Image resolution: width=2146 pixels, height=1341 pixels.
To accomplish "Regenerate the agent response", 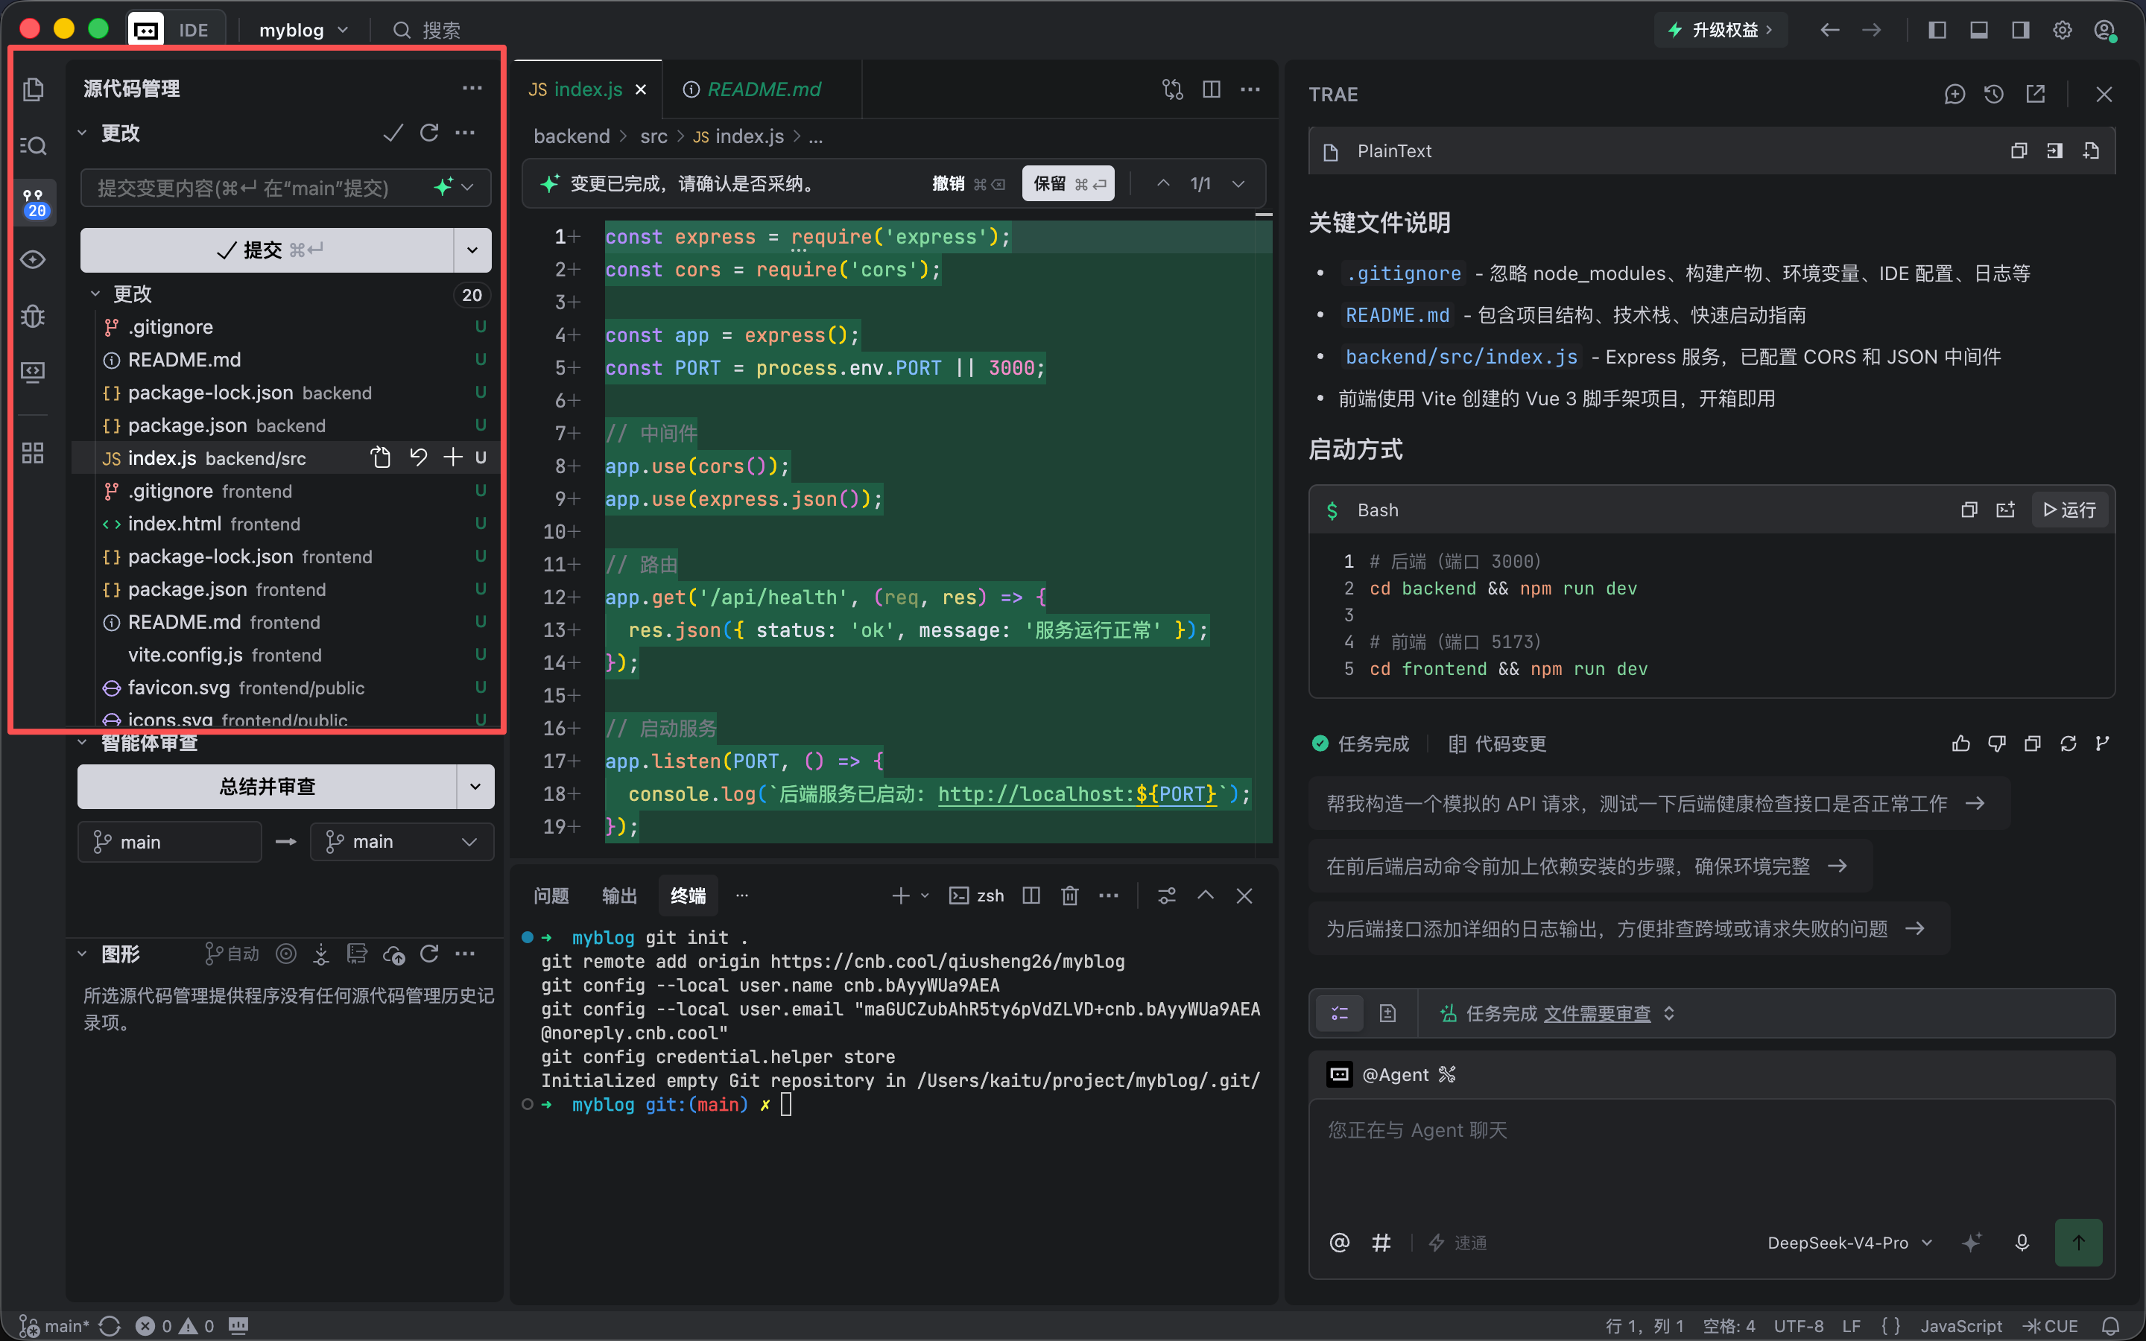I will [2068, 744].
